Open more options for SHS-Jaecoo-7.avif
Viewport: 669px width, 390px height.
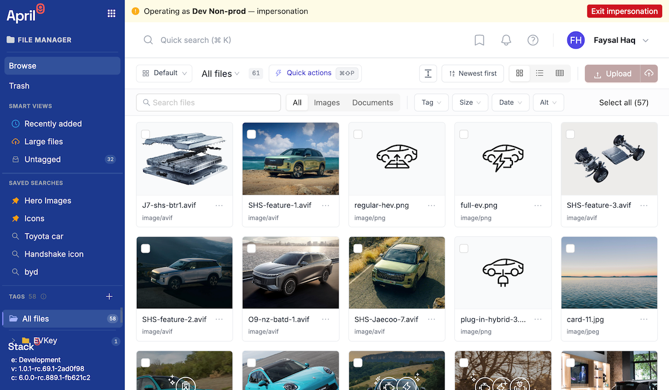click(432, 319)
